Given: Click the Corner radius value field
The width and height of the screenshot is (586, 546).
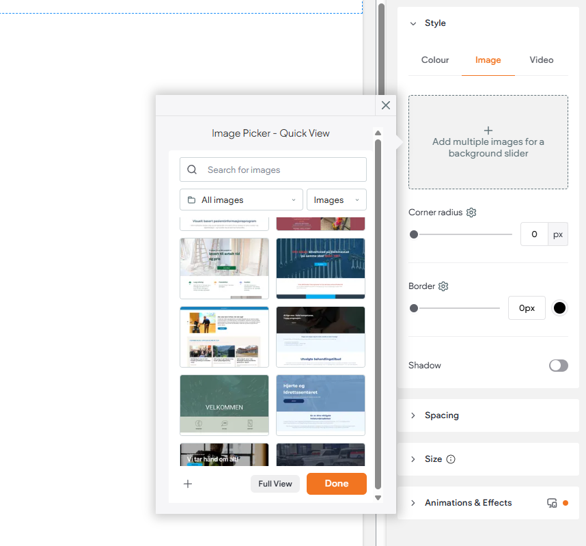Looking at the screenshot, I should 534,234.
